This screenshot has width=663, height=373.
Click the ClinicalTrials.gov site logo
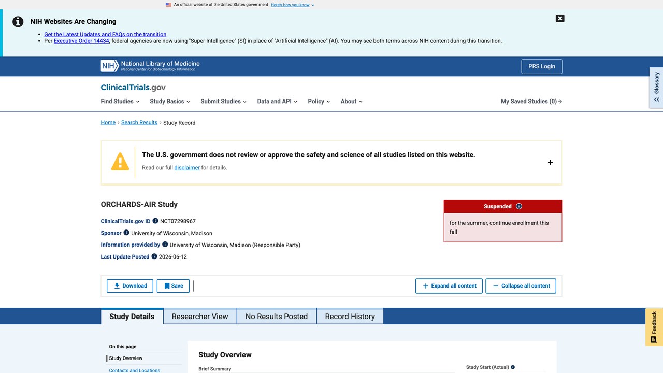pos(133,88)
